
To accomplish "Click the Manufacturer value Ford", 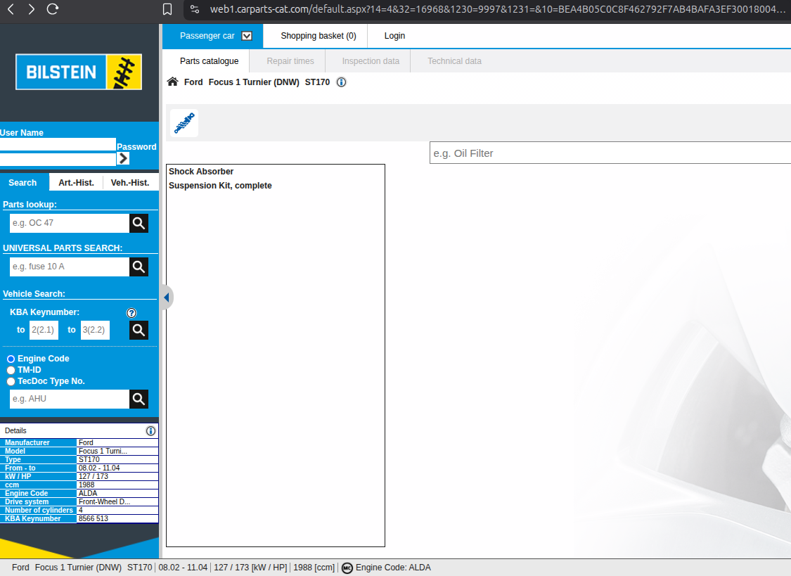I will tap(86, 443).
